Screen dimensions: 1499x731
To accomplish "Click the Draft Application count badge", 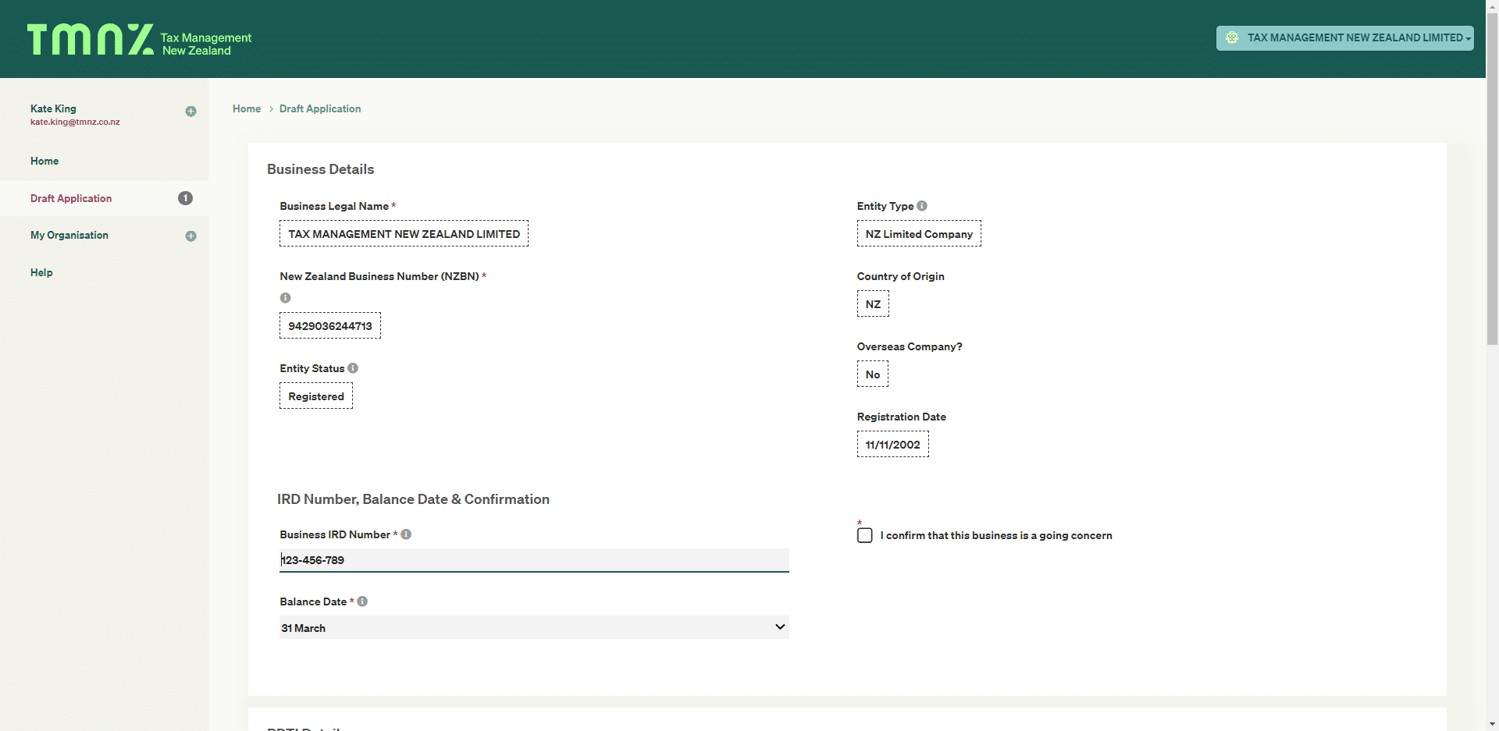I will pos(185,198).
